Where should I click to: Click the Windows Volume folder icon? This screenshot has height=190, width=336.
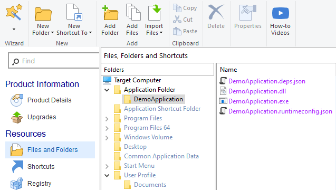pyautogui.click(x=117, y=137)
